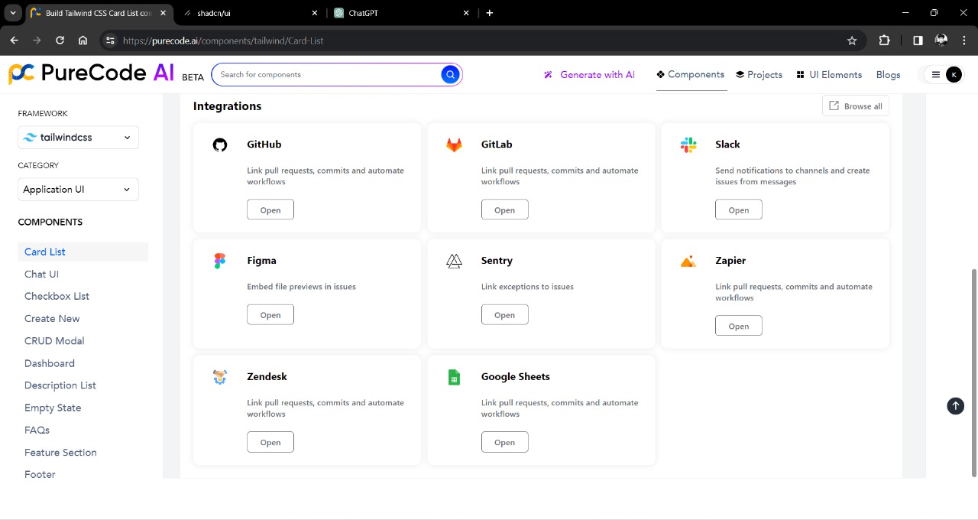The width and height of the screenshot is (978, 520).
Task: Click the K user avatar
Action: (x=954, y=74)
